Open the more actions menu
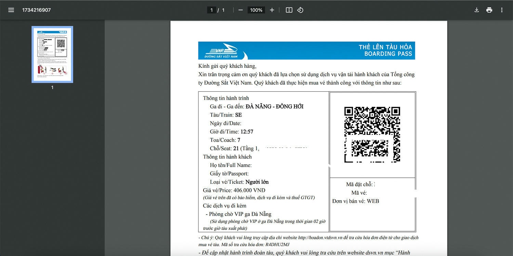Viewport: 513px width, 256px height. click(502, 10)
